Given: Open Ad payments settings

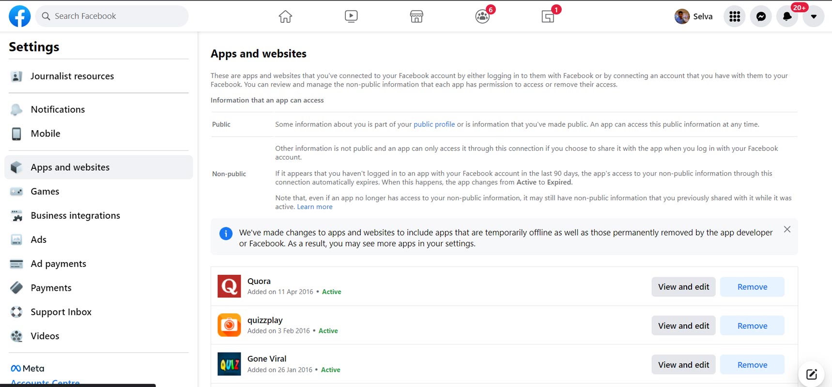Looking at the screenshot, I should 99,264.
